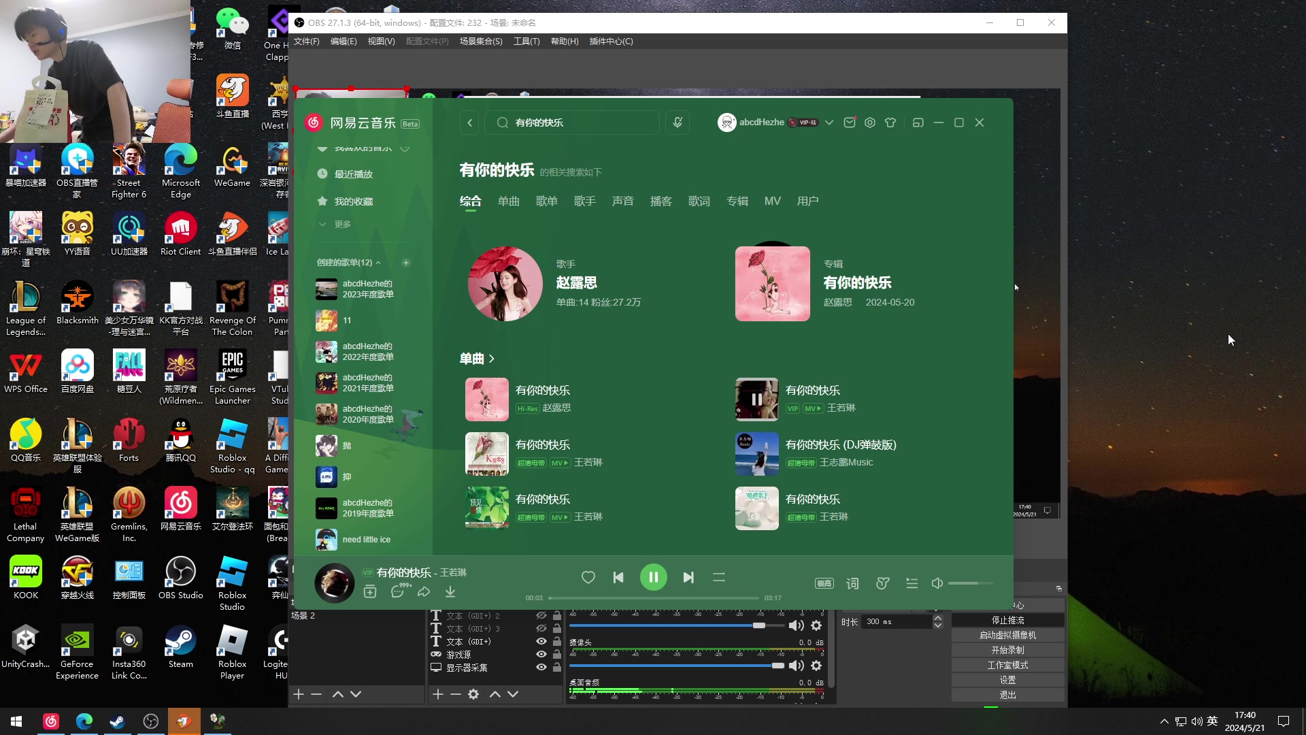Pause the playing song

coord(653,577)
